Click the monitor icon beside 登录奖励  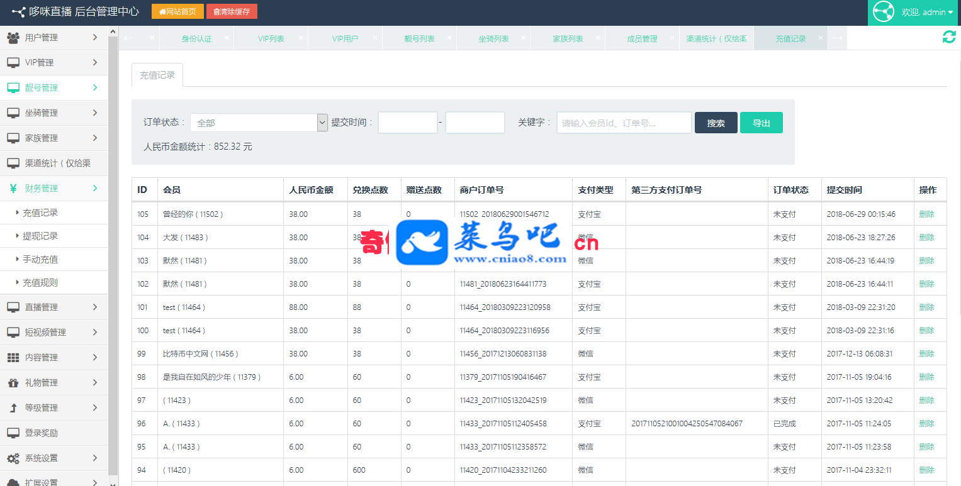pos(13,433)
